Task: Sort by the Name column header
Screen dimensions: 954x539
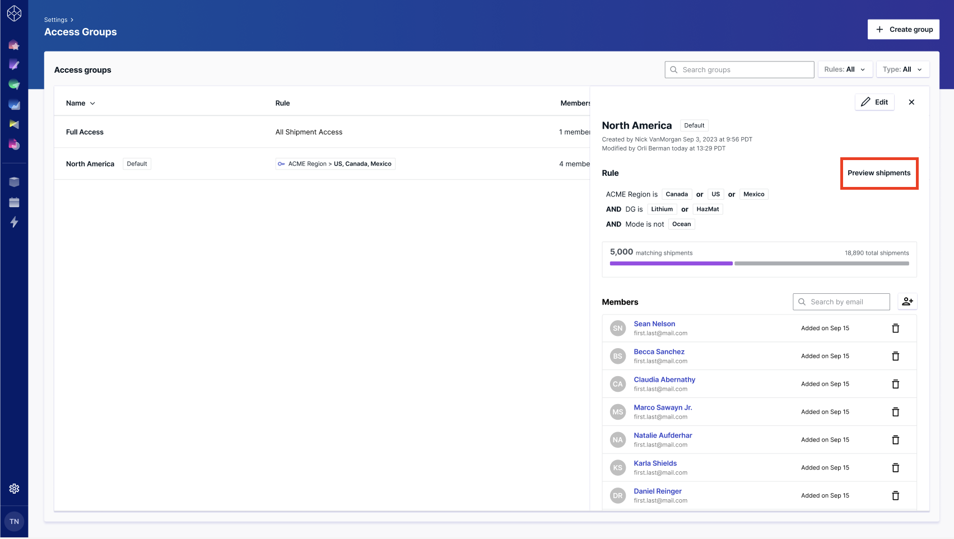Action: click(x=81, y=103)
